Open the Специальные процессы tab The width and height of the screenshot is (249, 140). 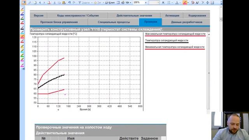click(114, 22)
